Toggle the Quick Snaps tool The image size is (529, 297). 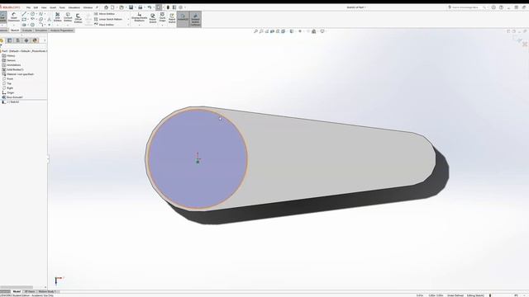coord(162,17)
